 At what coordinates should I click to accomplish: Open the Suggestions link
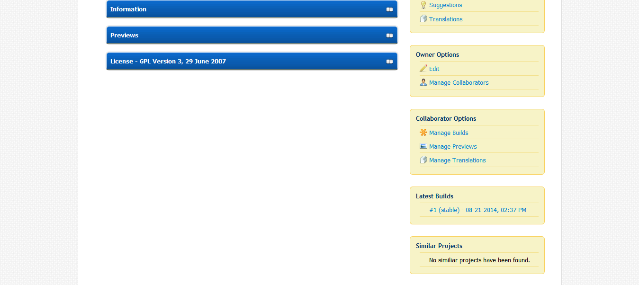pos(446,5)
